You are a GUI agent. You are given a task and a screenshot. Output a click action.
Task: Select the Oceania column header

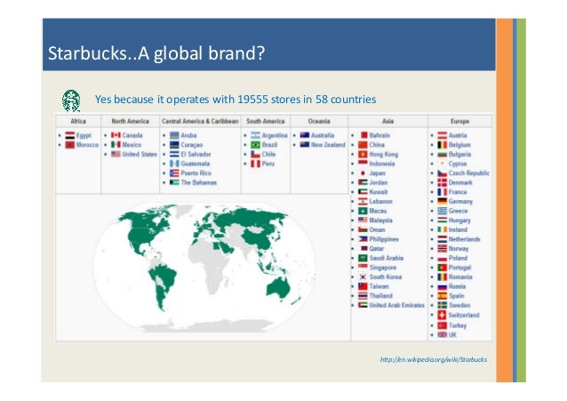pyautogui.click(x=319, y=121)
